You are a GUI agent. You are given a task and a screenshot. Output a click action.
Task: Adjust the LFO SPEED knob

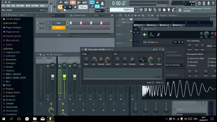pyautogui.click(x=151, y=60)
